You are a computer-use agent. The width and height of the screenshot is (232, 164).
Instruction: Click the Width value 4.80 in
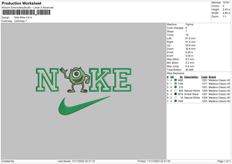[x=226, y=13]
